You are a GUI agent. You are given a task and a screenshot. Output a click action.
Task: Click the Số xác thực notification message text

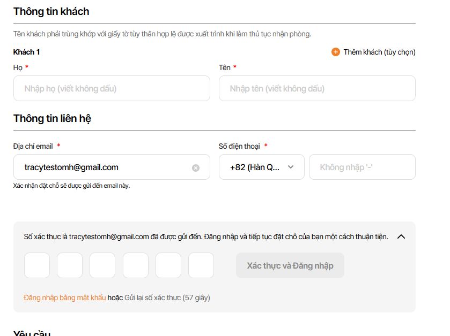[x=206, y=236]
